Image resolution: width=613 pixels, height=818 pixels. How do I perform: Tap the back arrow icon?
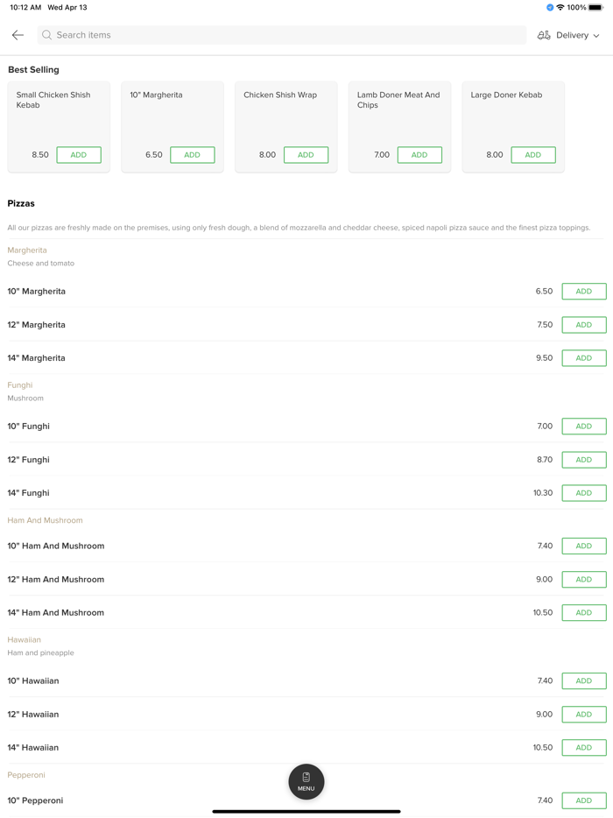coord(18,35)
